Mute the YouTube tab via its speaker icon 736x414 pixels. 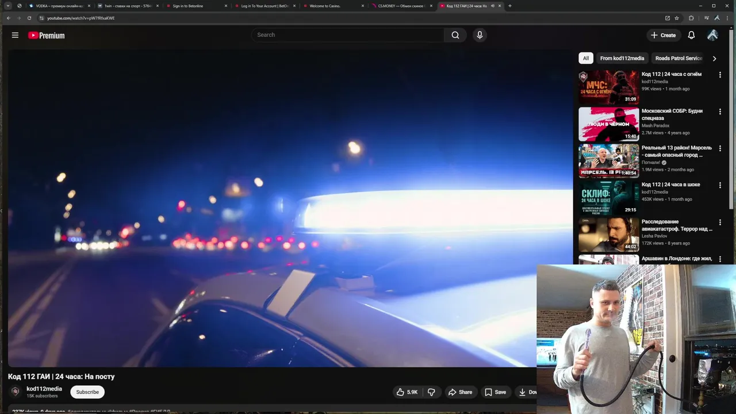pyautogui.click(x=493, y=6)
